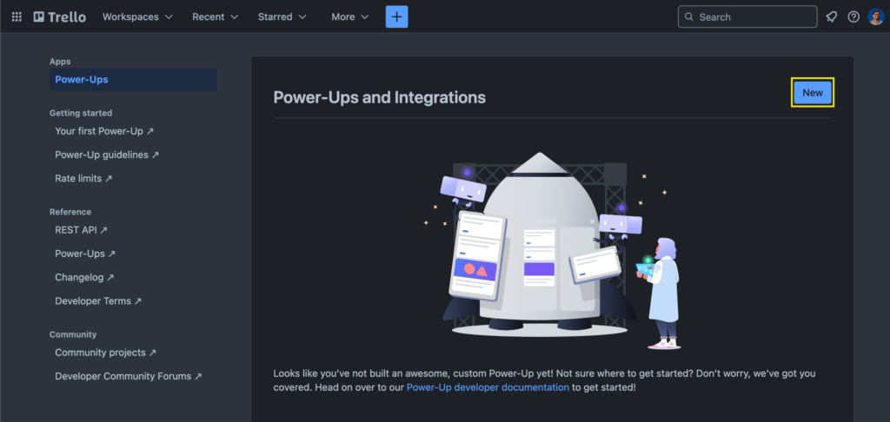Open REST API reference link
The width and height of the screenshot is (890, 422).
81,230
